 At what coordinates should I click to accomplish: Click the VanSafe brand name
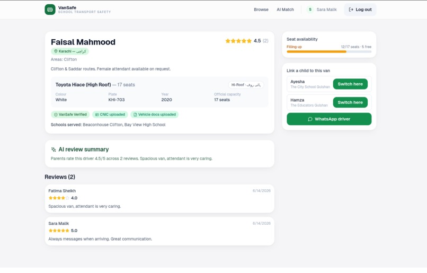[67, 7]
